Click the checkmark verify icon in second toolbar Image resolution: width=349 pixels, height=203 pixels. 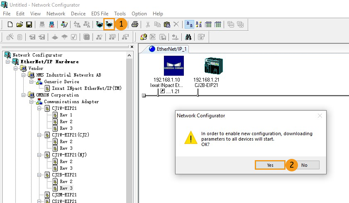[74, 37]
